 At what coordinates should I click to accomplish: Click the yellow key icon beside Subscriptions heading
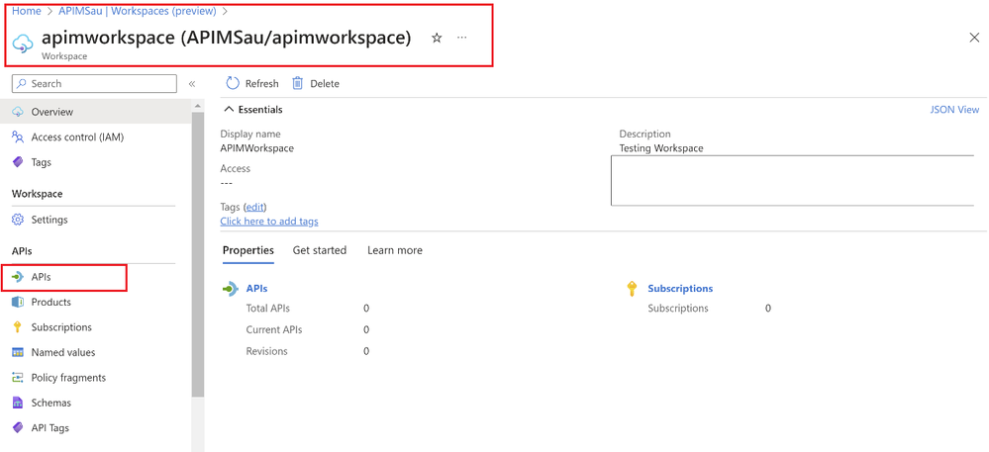632,289
